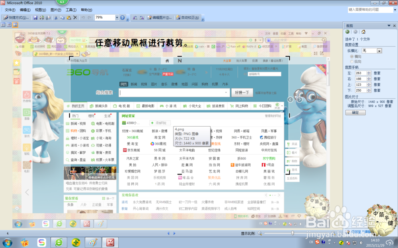The width and height of the screenshot is (398, 248).
Task: Open the Sogou browser taskbar icon
Action: pos(42,243)
